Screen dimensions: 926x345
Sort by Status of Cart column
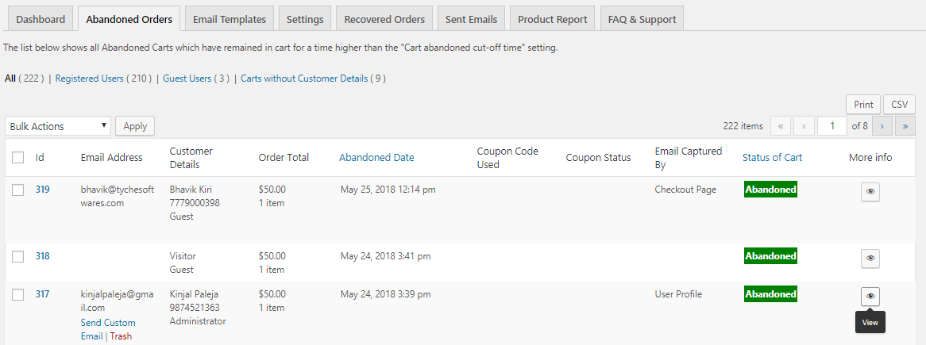pyautogui.click(x=772, y=158)
